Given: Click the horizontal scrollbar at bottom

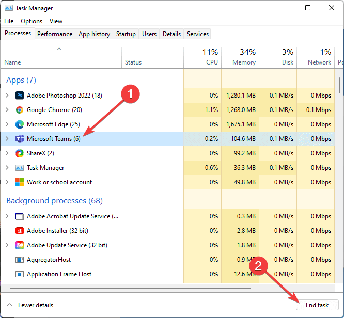Looking at the screenshot, I should [130, 288].
